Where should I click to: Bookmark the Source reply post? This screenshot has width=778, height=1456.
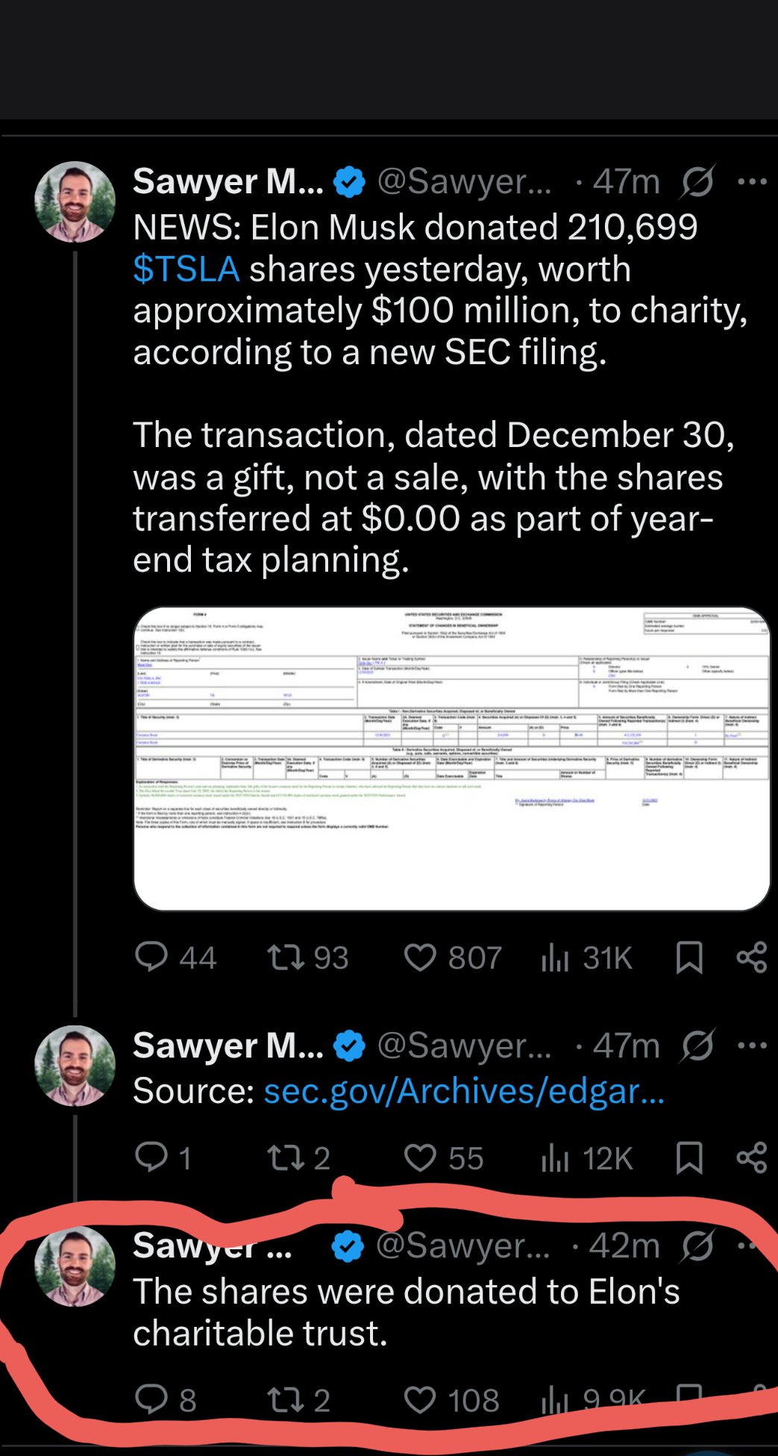pos(688,1157)
